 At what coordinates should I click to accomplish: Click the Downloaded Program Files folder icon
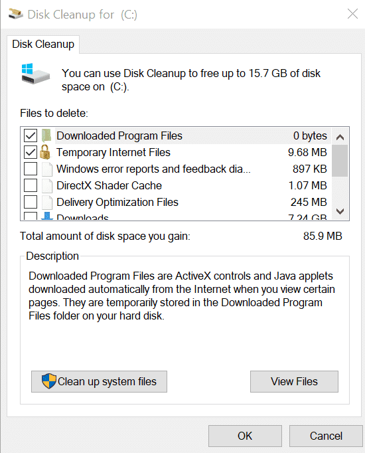pos(46,136)
